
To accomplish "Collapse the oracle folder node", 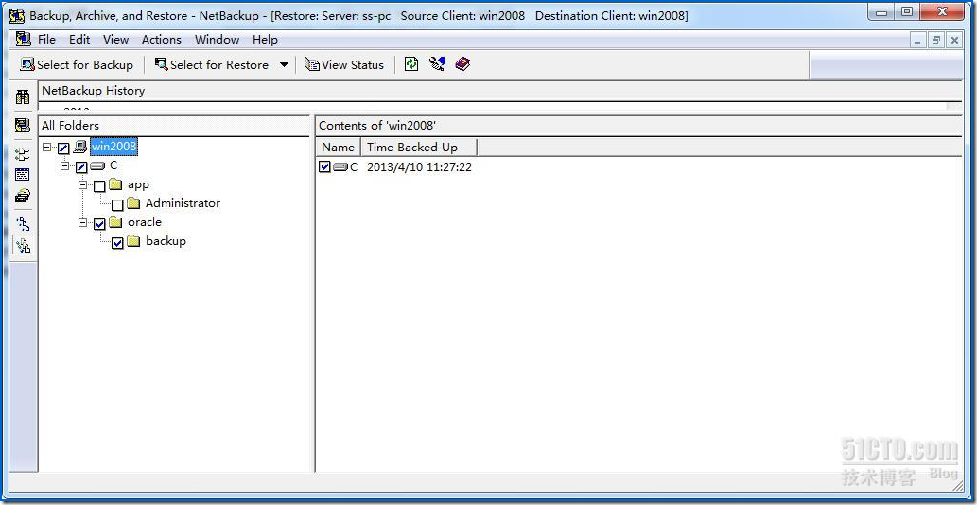I will tap(83, 223).
